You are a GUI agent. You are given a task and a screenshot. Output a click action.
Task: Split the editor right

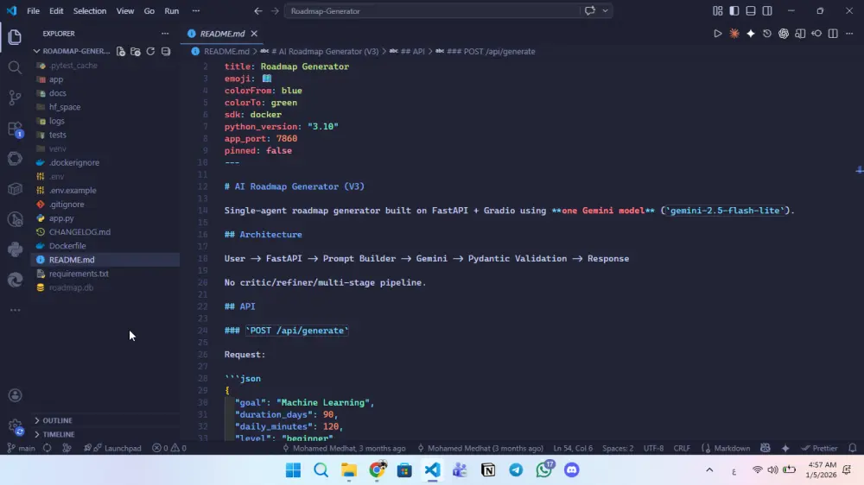click(833, 34)
